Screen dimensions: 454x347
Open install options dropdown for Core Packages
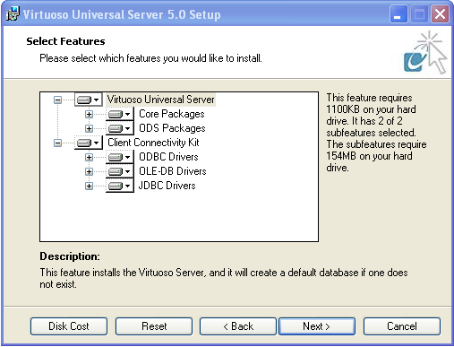click(x=120, y=114)
